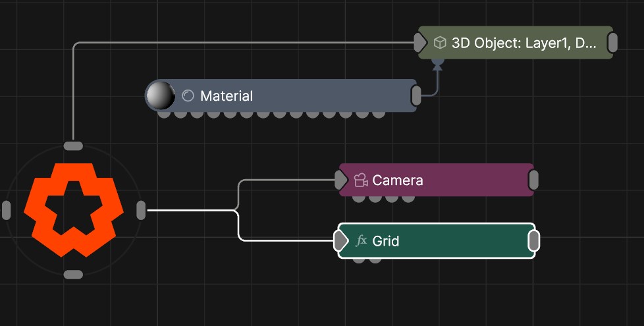Click the Material sphere preview thumbnail
This screenshot has width=644, height=326.
[x=160, y=95]
